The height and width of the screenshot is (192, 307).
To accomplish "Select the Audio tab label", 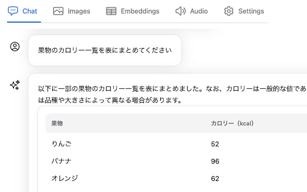I will [x=199, y=11].
